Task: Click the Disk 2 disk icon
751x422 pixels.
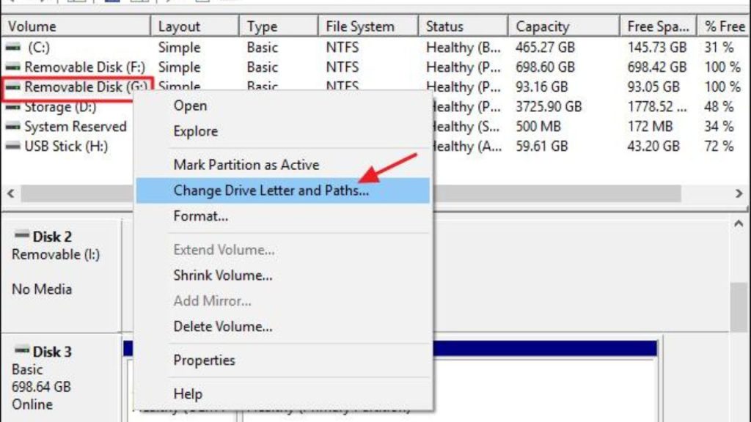Action: [x=21, y=235]
